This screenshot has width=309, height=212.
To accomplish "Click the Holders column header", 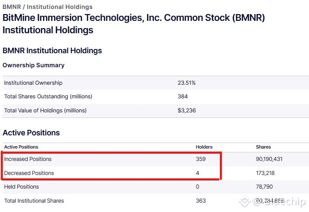I will click(204, 147).
